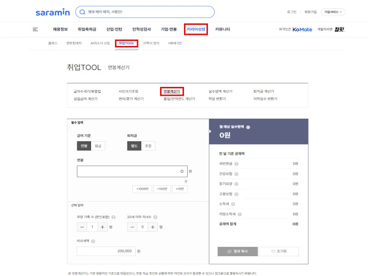This screenshot has width=368, height=276.
Task: Open the help tooltip next to 국민연금
Action: [x=237, y=164]
